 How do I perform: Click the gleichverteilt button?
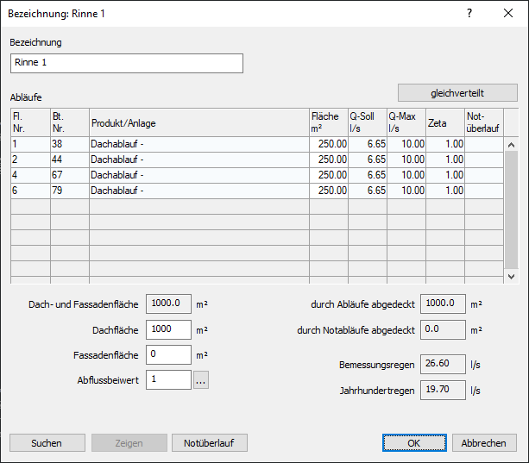[x=457, y=93]
